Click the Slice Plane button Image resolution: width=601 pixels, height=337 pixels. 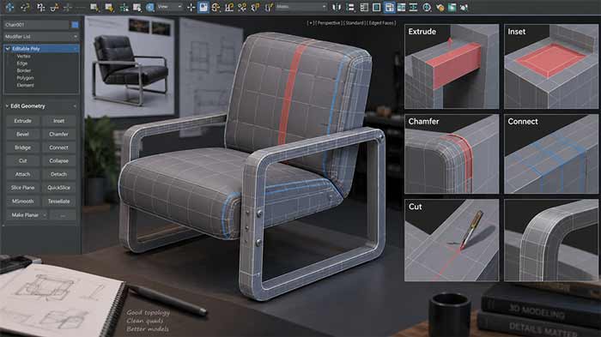22,188
